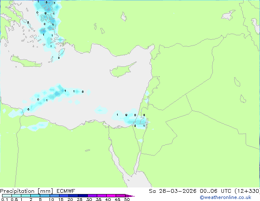260x201 pixels.
Task: Open the weatheronline.co.uk copyright link
Action: 226,197
